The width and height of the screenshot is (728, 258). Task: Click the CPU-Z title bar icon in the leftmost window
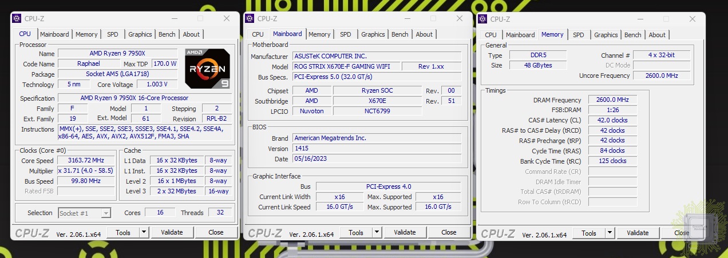pyautogui.click(x=17, y=19)
